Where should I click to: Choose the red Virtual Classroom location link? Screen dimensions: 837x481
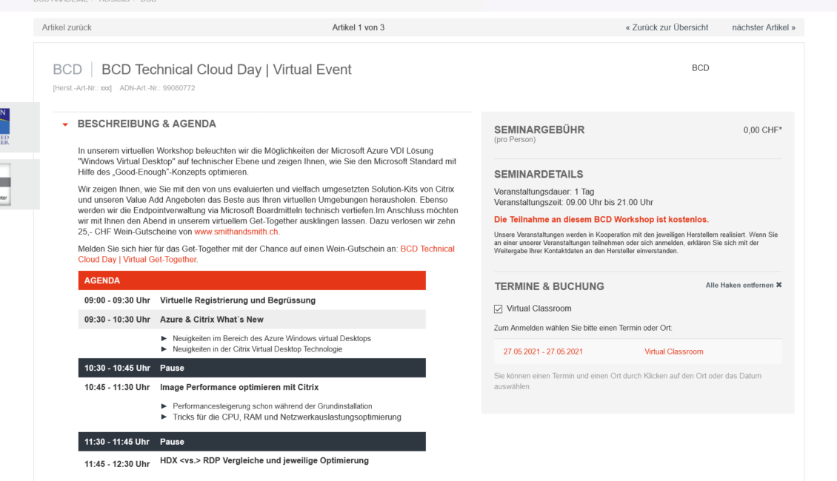(x=673, y=351)
